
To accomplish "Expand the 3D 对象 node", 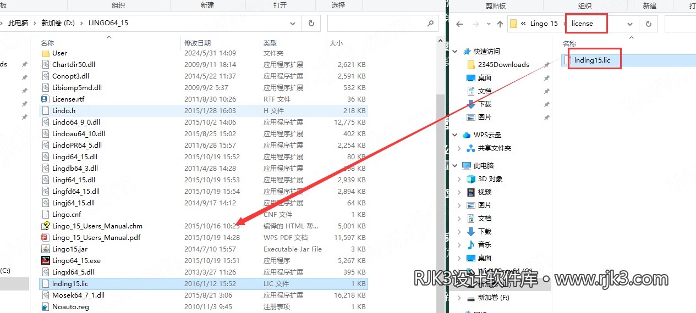I will coord(459,179).
